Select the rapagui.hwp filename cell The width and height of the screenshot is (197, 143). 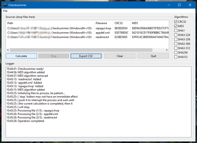[x=103, y=28]
